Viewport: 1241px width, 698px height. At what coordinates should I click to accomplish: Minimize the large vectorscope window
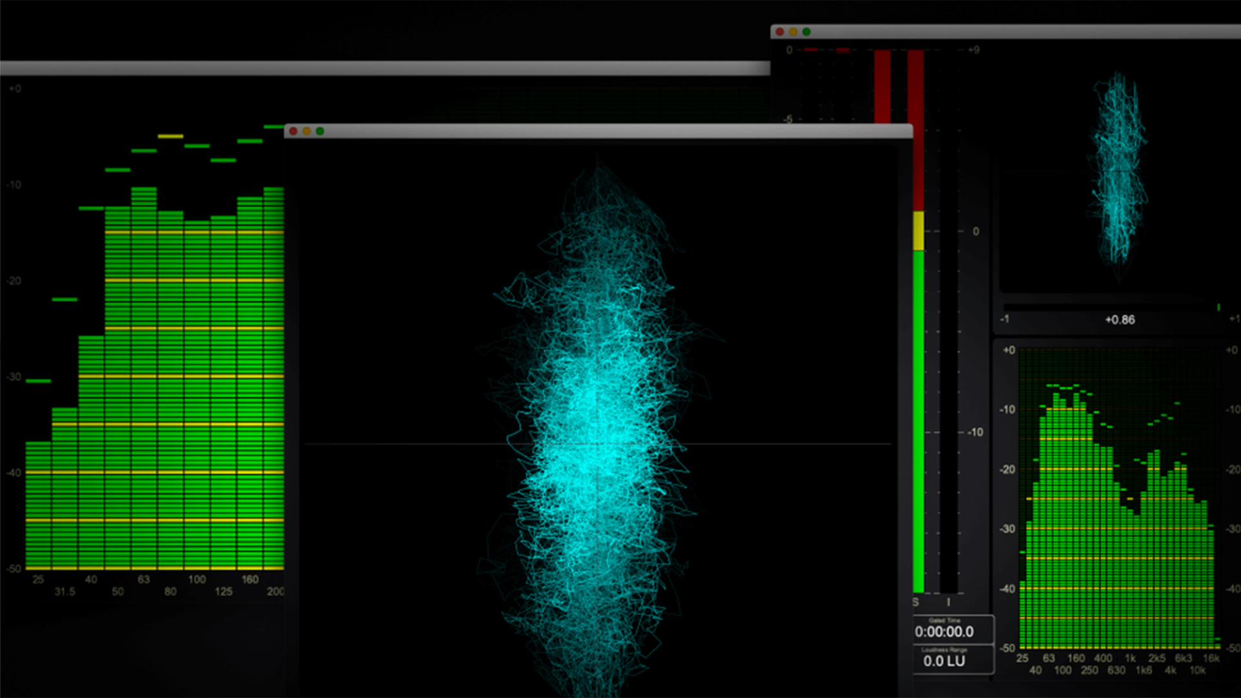(x=306, y=131)
